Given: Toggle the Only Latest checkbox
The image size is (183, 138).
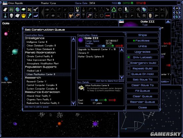Looking at the screenshot, I should coord(129,57).
